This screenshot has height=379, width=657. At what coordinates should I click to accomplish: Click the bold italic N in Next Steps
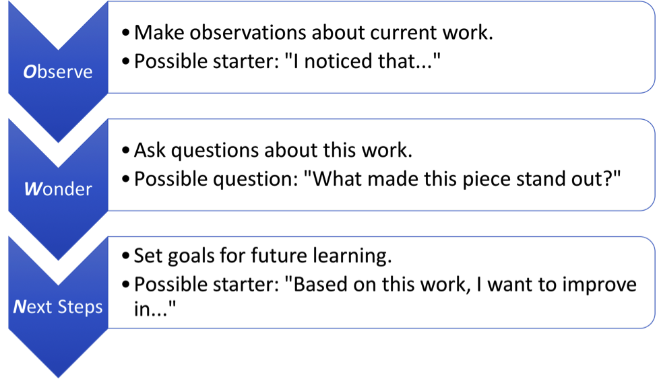tap(20, 306)
